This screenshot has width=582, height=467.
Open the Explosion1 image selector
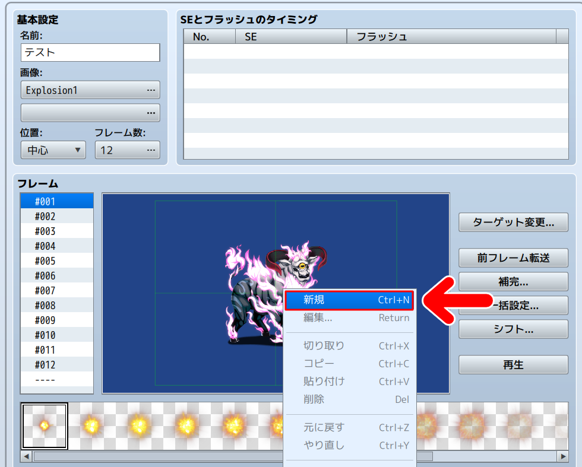point(90,90)
